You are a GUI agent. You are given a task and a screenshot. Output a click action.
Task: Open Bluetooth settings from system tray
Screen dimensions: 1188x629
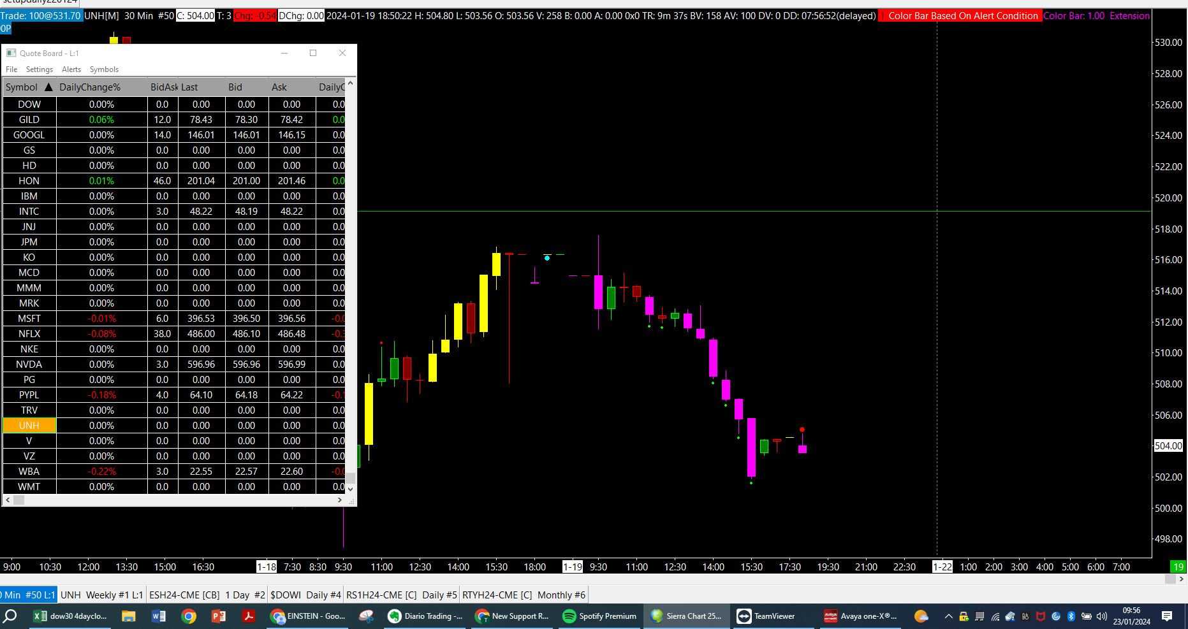click(1071, 616)
